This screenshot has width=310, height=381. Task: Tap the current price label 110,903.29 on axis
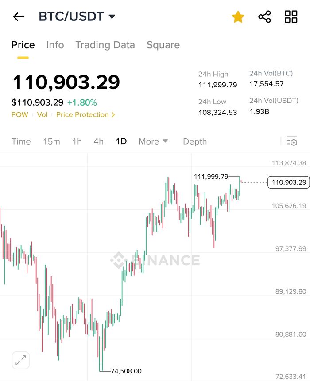coord(288,182)
